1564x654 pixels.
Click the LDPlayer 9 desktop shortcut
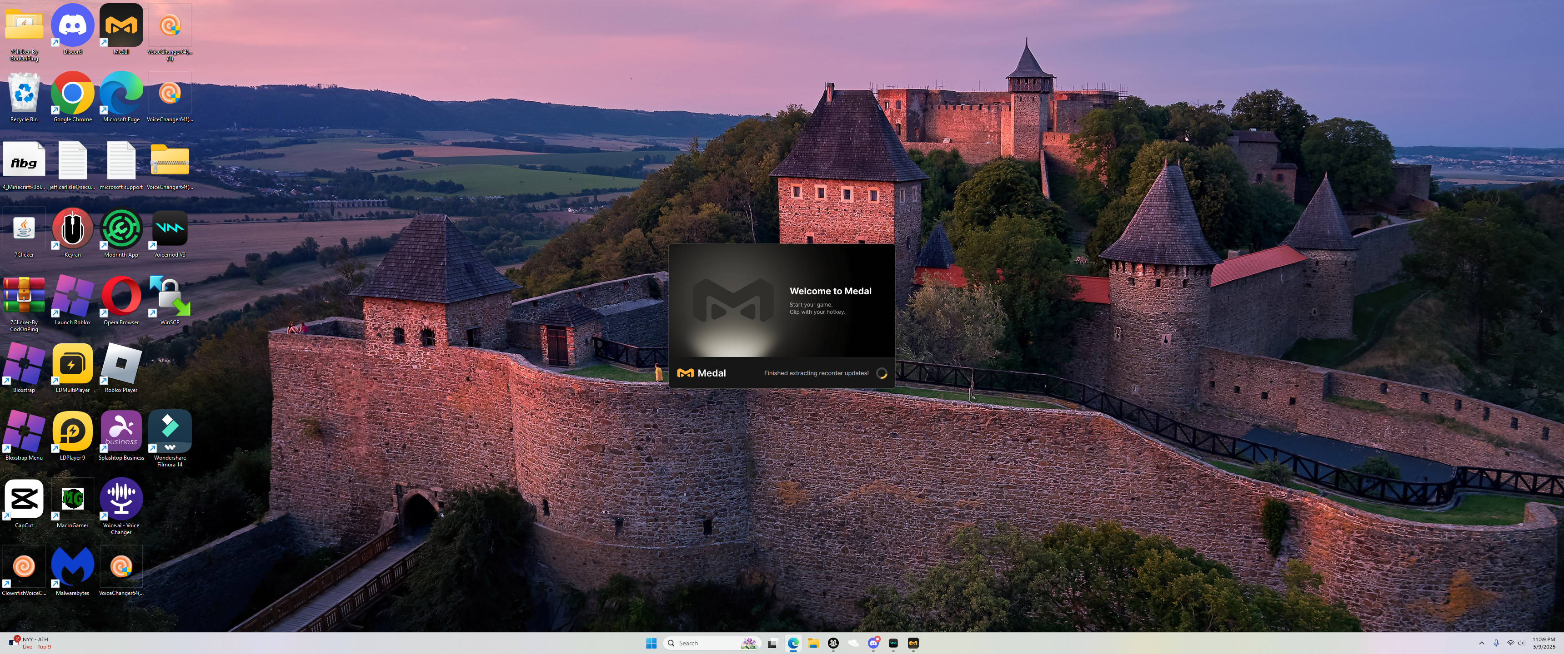[72, 432]
